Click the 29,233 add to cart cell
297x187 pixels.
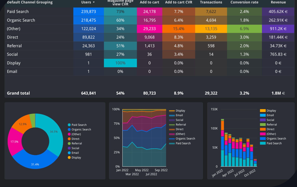point(150,29)
